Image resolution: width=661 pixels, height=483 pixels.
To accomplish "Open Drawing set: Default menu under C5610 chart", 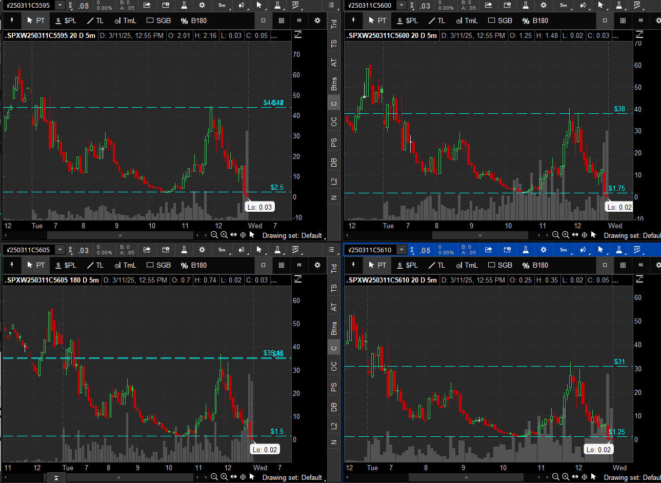I will coord(632,477).
